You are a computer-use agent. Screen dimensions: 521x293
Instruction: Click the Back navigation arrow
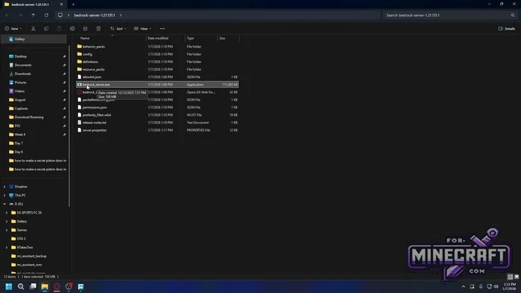click(7, 16)
